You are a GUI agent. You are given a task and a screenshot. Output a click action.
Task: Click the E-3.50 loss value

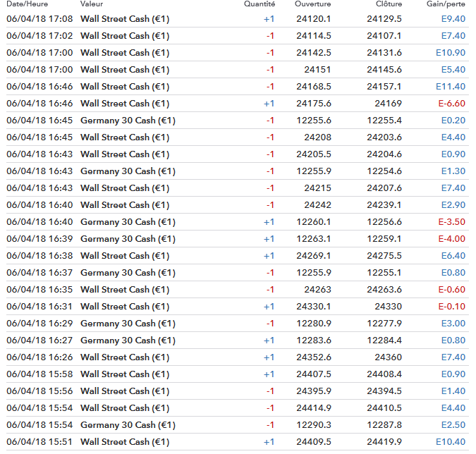[x=452, y=222]
